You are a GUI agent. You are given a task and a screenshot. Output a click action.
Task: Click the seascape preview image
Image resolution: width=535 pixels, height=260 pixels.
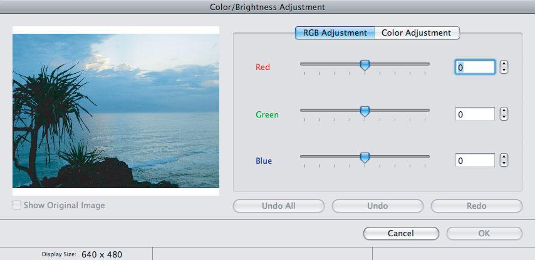[x=116, y=111]
